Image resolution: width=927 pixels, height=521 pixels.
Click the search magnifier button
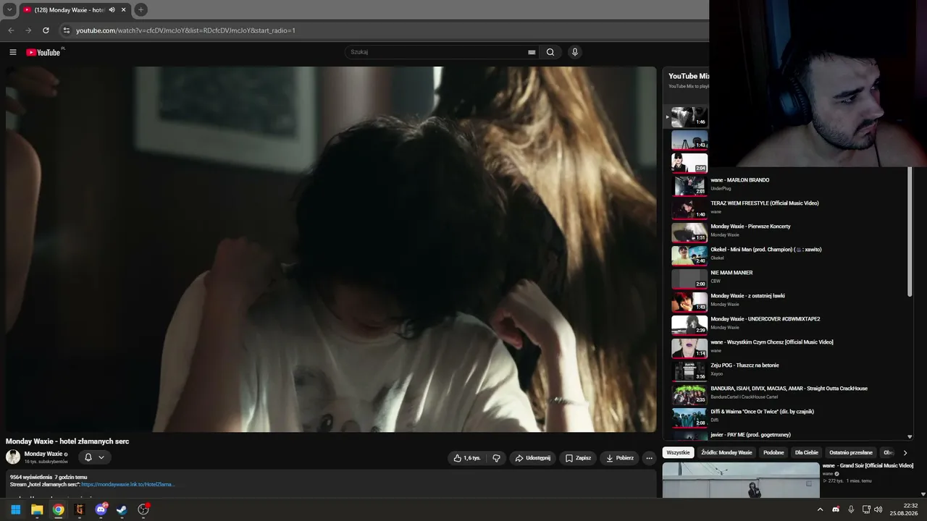tap(550, 52)
